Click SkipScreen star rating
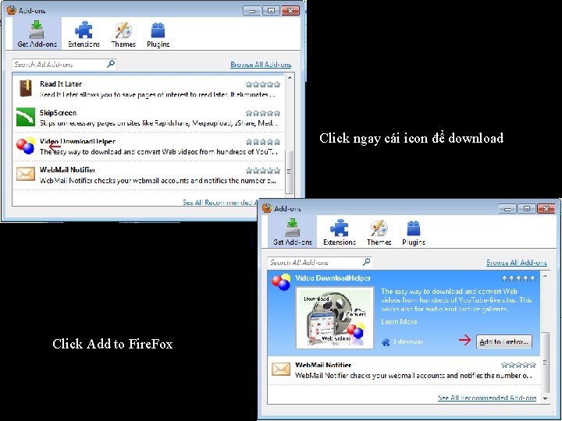This screenshot has height=421, width=562. (x=263, y=113)
